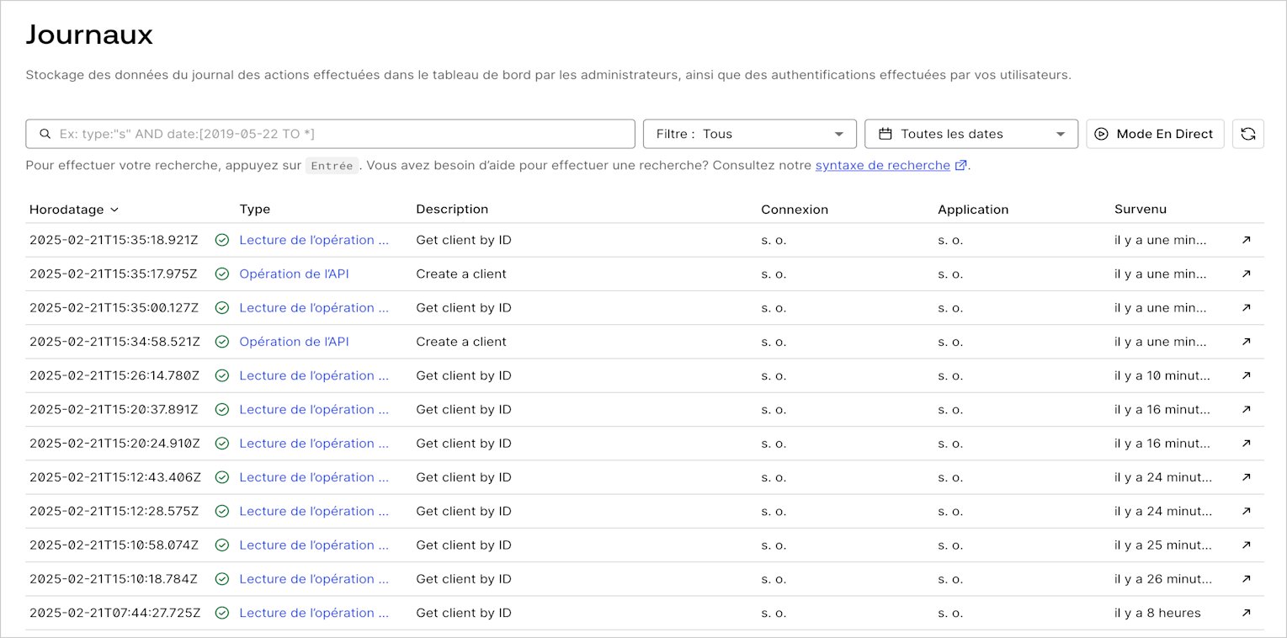Viewport: 1287px width, 638px height.
Task: Open log details arrow for 15:10:18.784Z row
Action: tap(1247, 579)
